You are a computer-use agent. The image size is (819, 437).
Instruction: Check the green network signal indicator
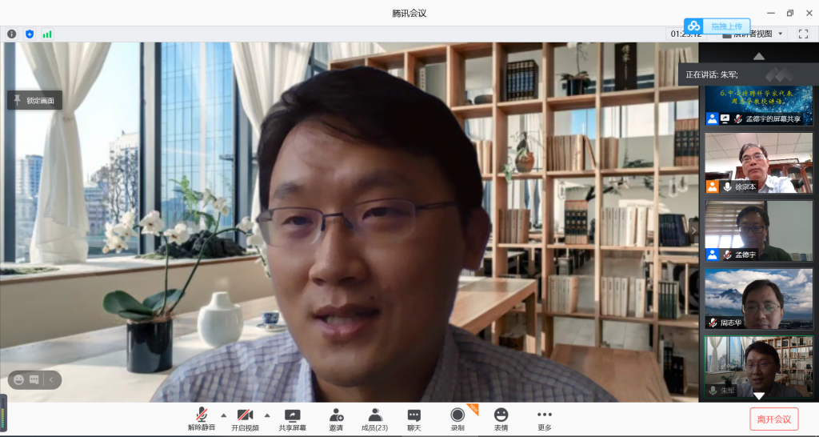[47, 34]
